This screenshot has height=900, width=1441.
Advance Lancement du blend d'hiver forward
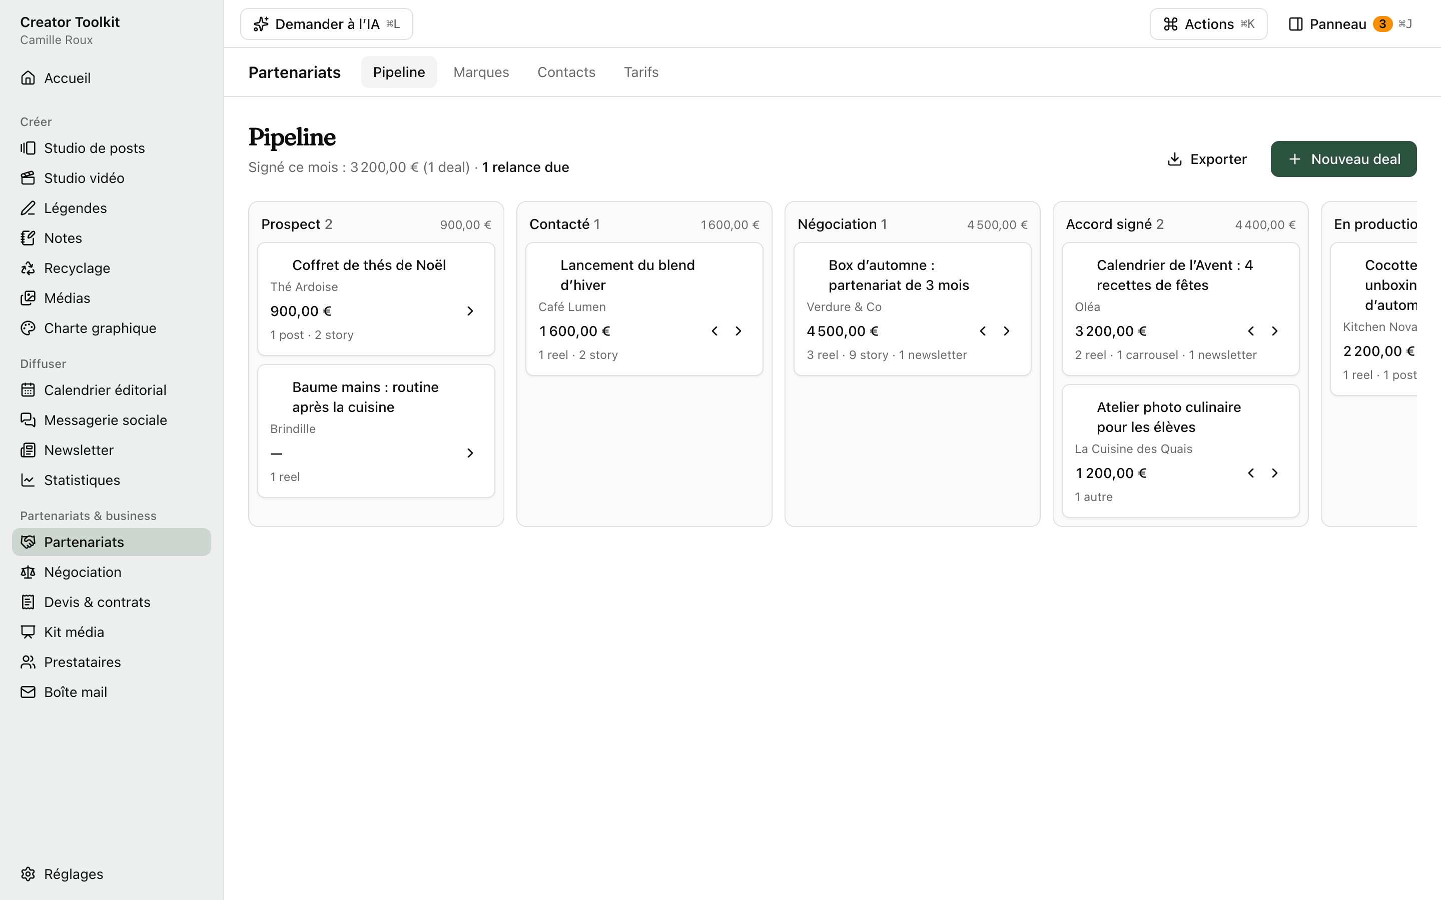[739, 331]
